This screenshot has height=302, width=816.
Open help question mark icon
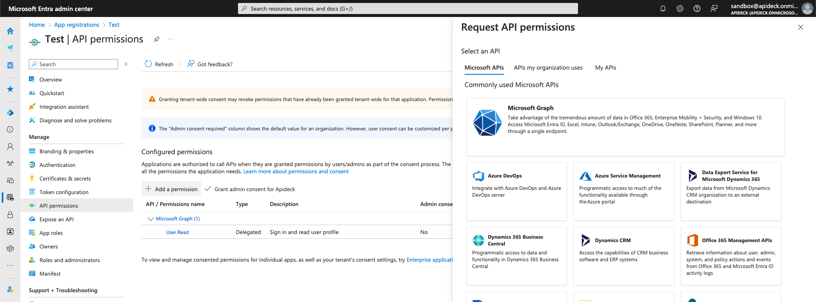coord(697,8)
